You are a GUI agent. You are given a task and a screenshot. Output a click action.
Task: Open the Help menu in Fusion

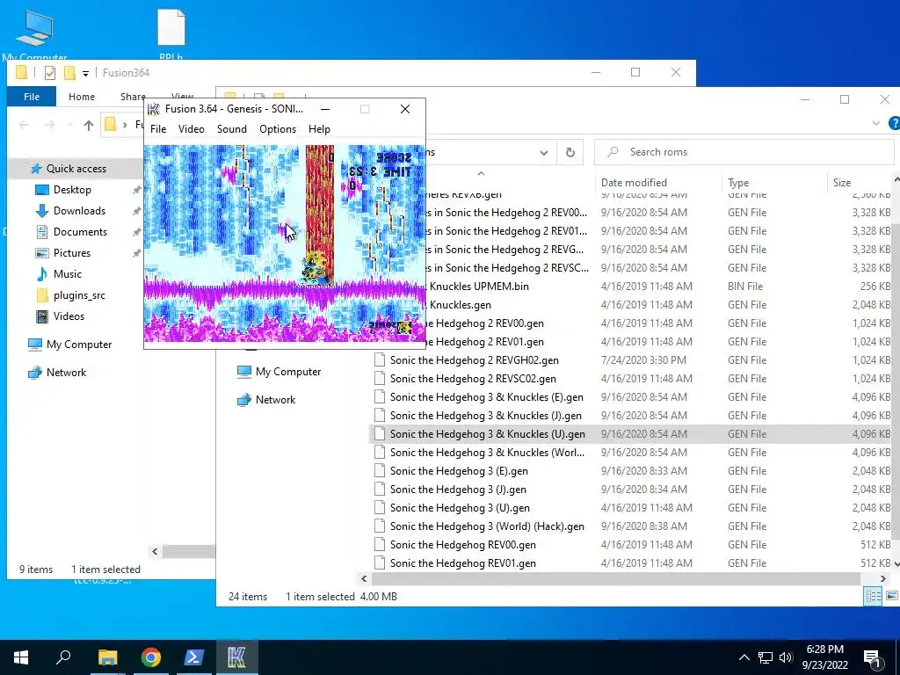pyautogui.click(x=319, y=129)
